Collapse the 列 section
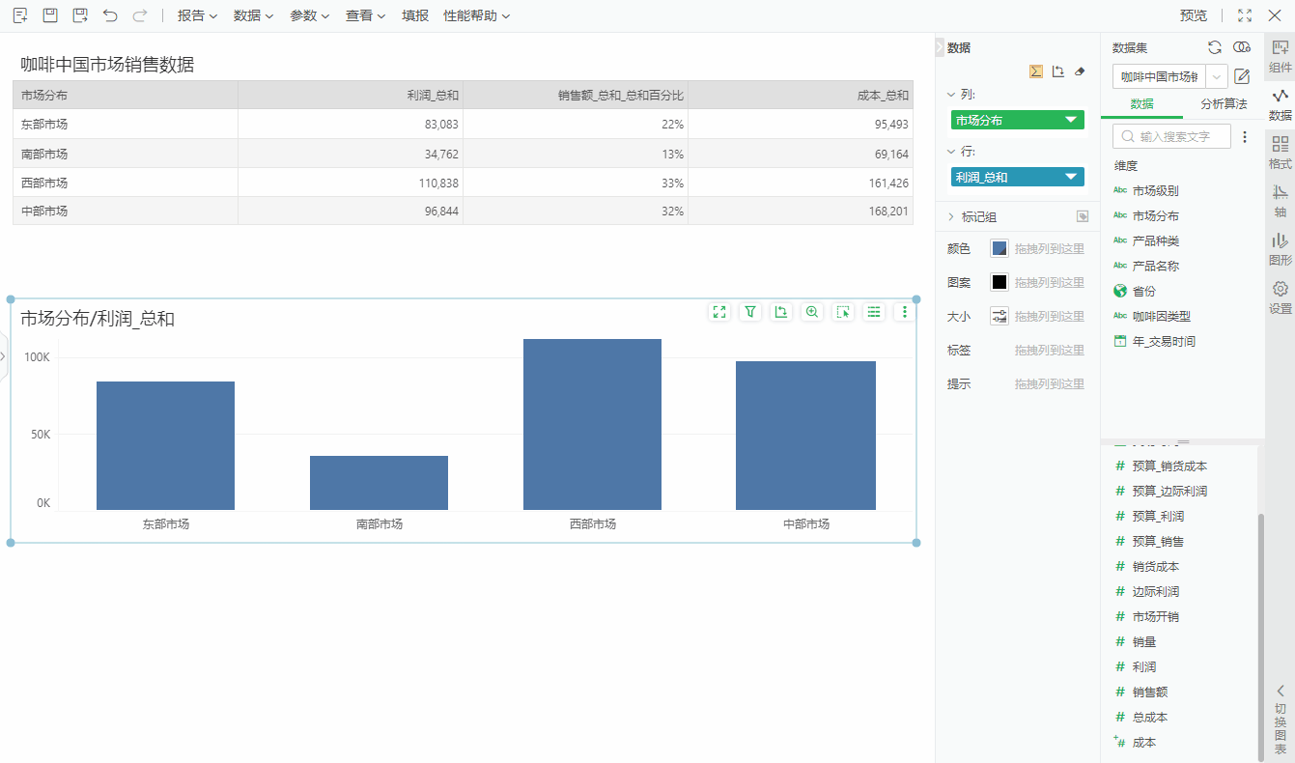The height and width of the screenshot is (763, 1295). 951,95
